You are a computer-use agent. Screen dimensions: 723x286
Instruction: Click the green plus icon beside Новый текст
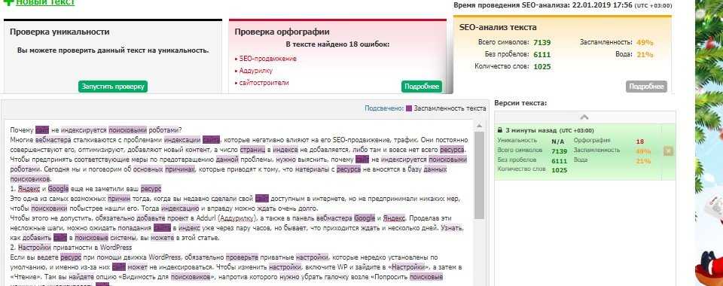coord(9,2)
